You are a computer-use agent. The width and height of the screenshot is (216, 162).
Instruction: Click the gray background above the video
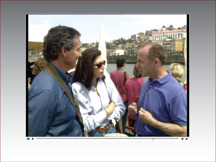point(108,7)
